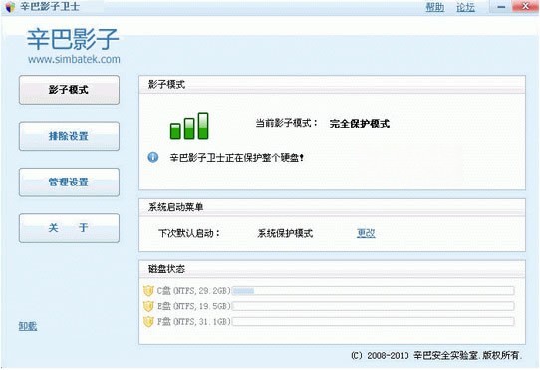Click the blue info icon
Viewport: 540px width, 370px height.
153,157
